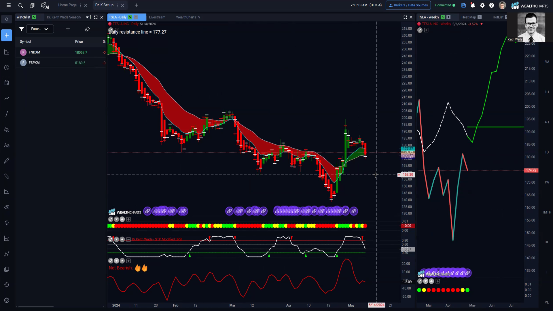Expand the colored dots indicator pane legend

coord(128,219)
